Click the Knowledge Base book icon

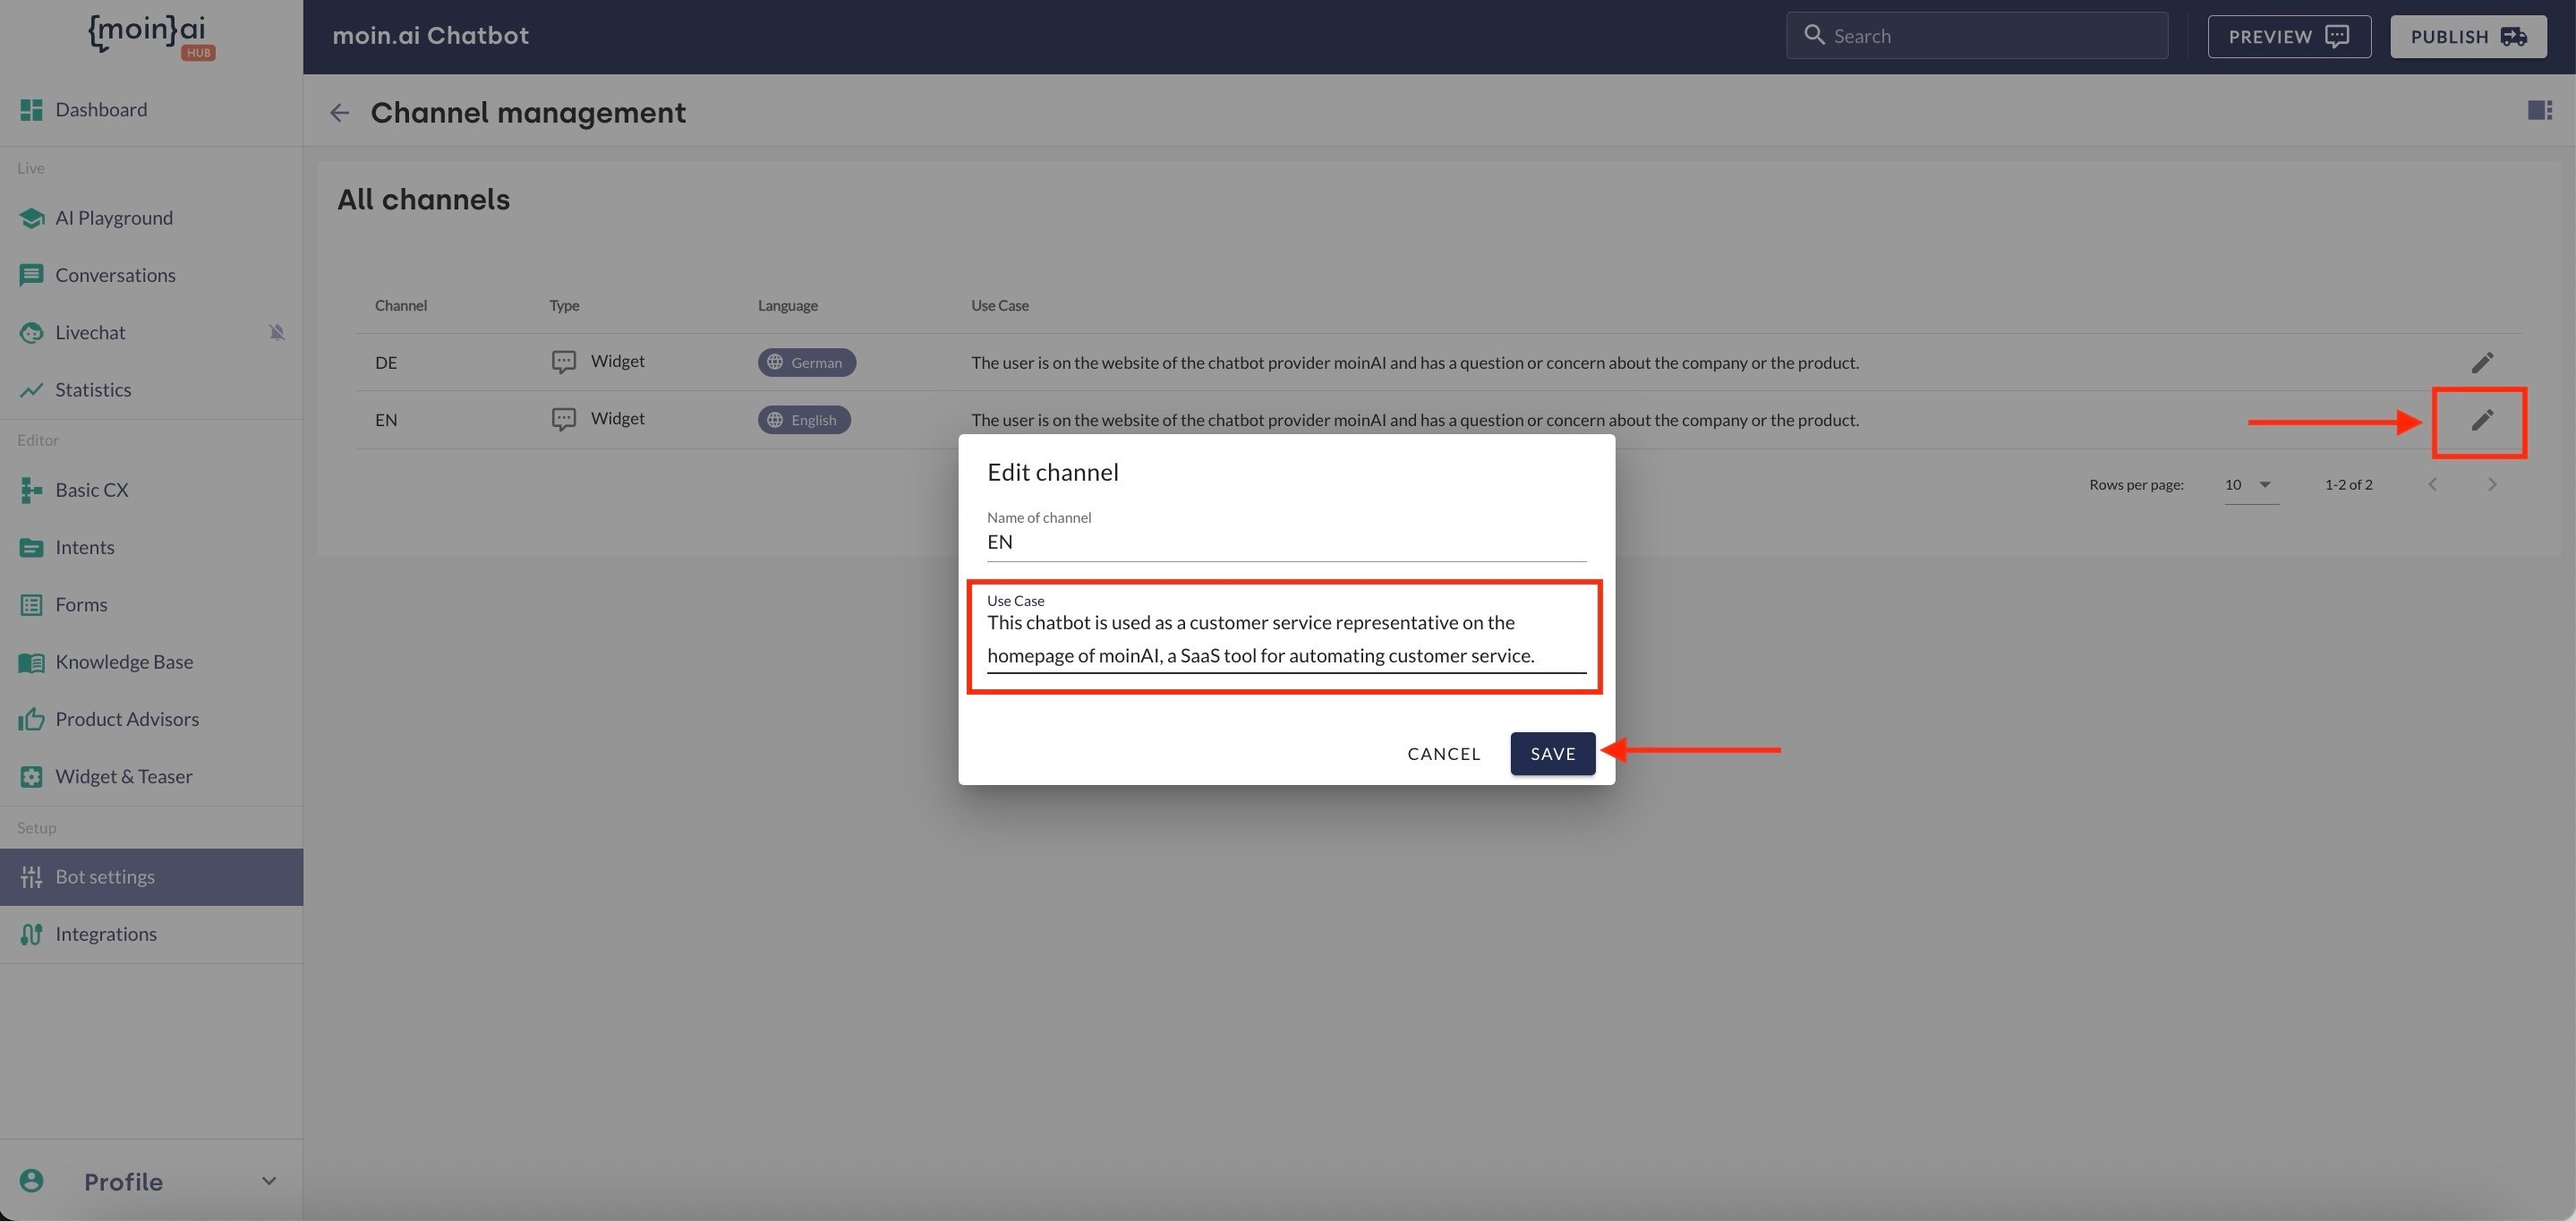[x=31, y=663]
